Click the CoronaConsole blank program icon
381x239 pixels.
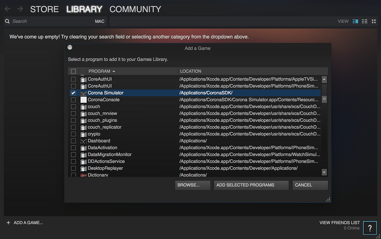point(83,99)
